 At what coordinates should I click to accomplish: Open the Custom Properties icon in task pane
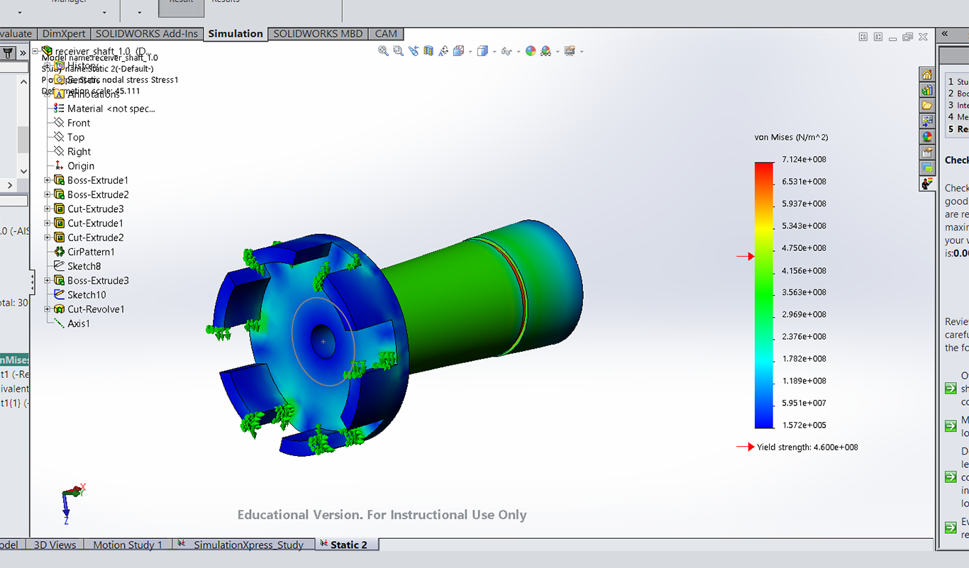[x=927, y=152]
